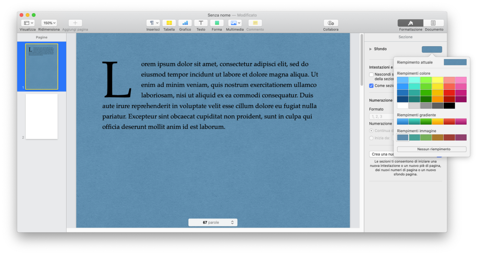481x255 pixels.
Task: Open the Formato 1, 2, 3 dropdown
Action: (381, 116)
